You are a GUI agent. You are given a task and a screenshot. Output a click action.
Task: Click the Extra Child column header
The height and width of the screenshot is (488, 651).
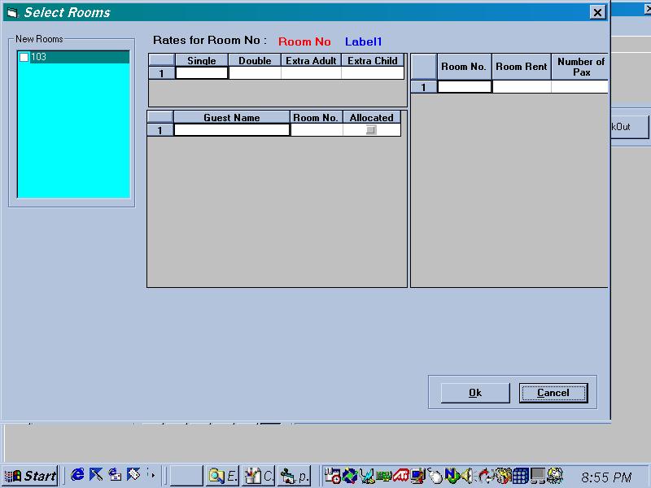[x=373, y=60]
